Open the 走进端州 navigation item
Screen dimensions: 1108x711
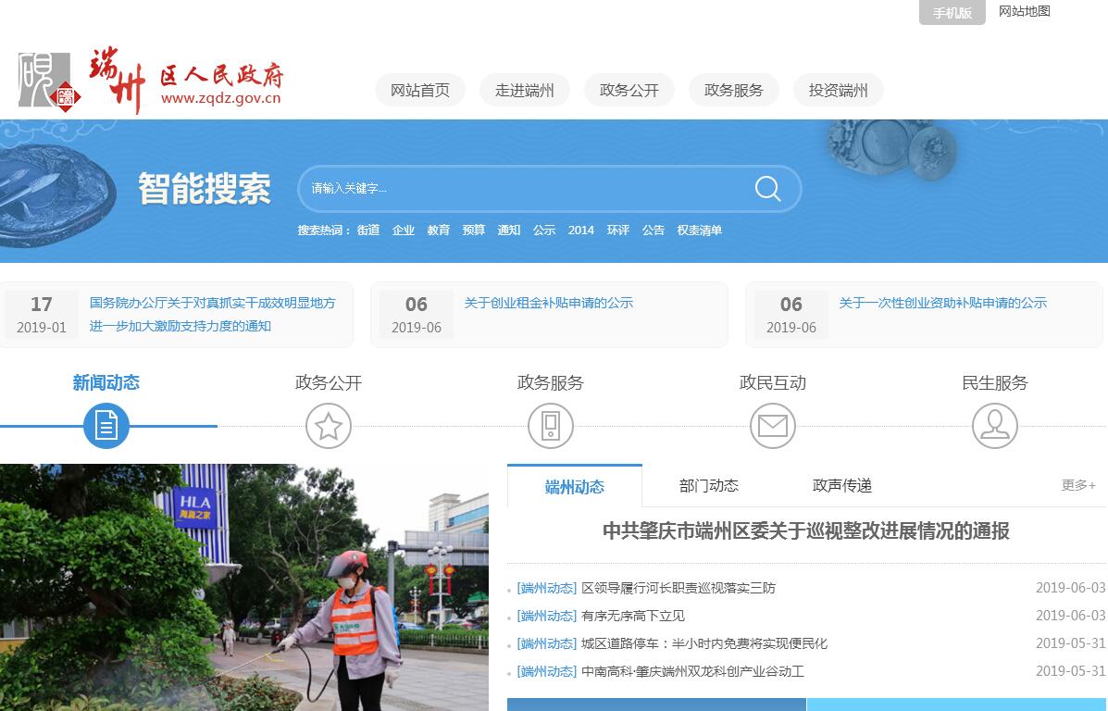pyautogui.click(x=525, y=90)
